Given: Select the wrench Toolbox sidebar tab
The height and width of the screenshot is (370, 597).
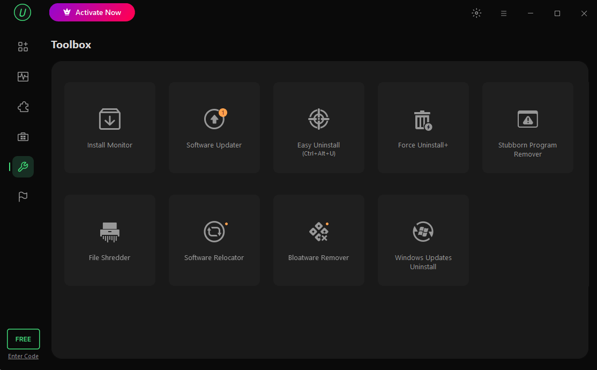Looking at the screenshot, I should (23, 167).
